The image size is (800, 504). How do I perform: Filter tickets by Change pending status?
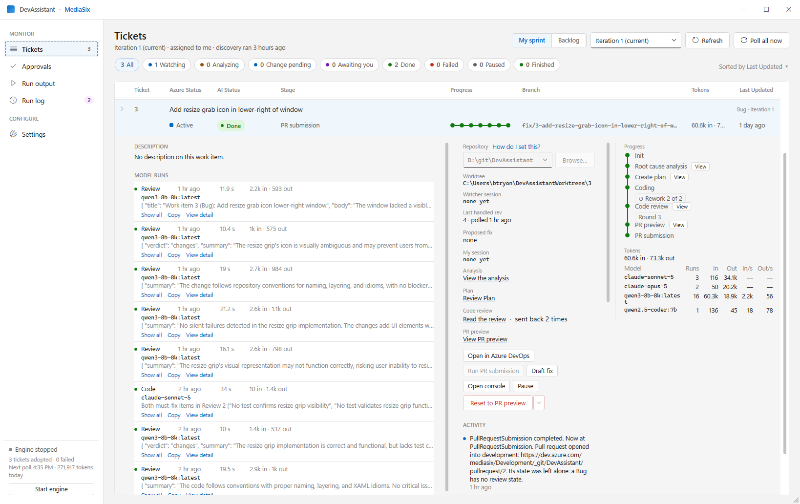[282, 64]
